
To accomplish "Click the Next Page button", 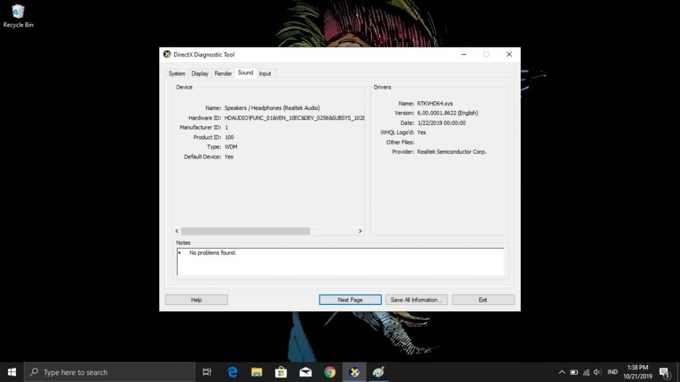I will click(350, 300).
